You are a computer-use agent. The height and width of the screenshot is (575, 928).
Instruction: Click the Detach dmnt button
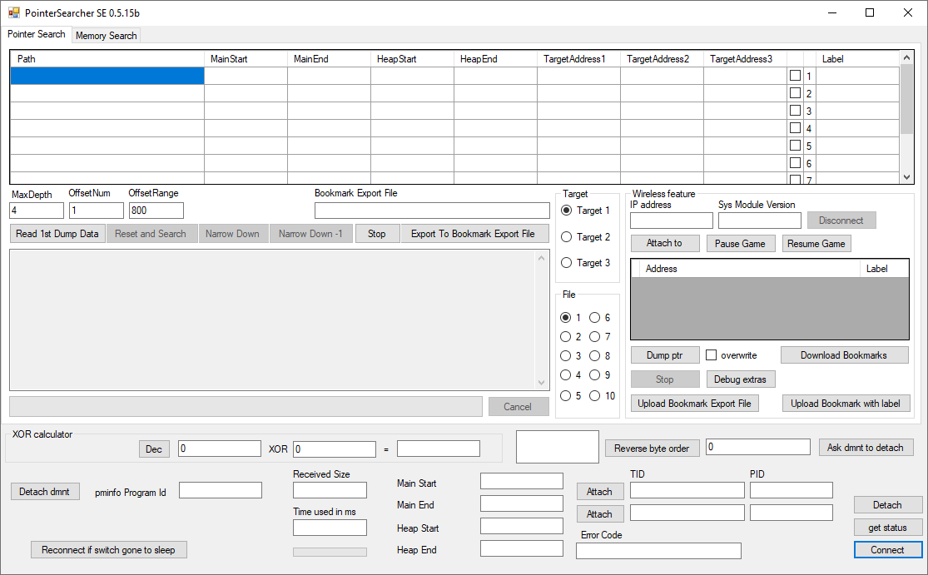click(44, 491)
